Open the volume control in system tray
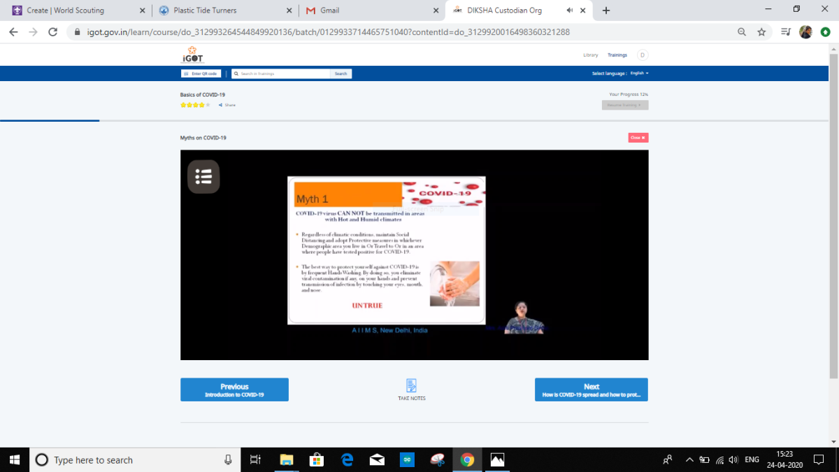This screenshot has width=839, height=472. [x=733, y=459]
